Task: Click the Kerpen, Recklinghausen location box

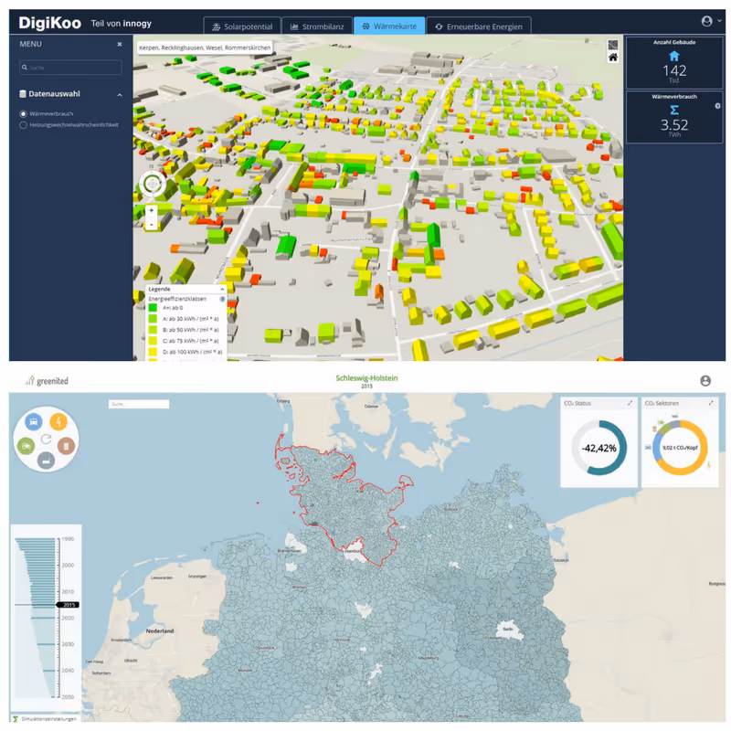Action: 205,48
